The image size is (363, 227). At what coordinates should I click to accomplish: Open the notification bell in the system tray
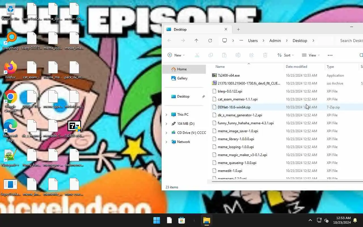(355, 220)
